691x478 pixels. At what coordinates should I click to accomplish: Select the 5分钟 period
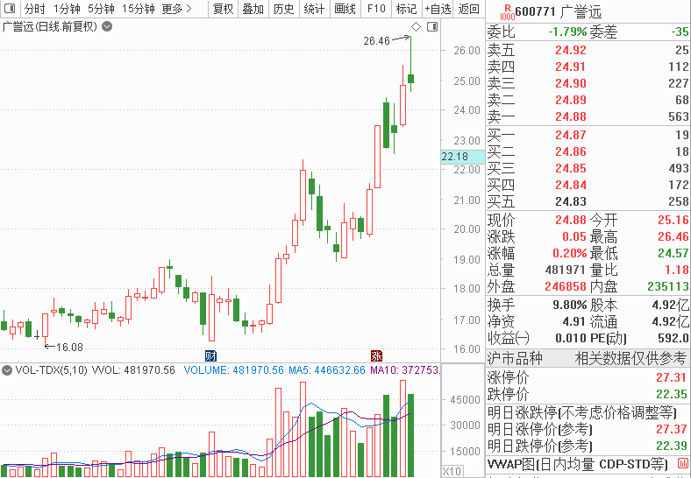point(101,9)
